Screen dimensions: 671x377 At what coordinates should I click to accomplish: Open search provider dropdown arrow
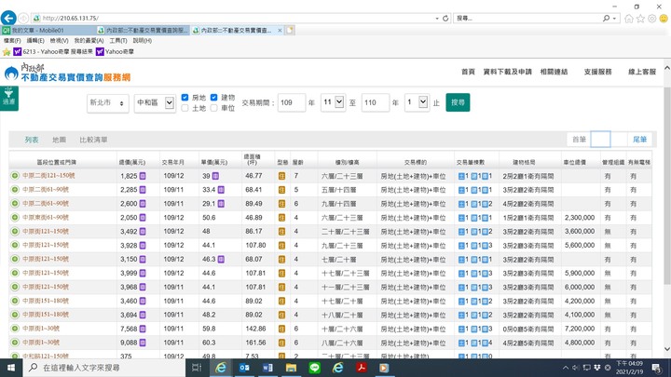tap(614, 19)
